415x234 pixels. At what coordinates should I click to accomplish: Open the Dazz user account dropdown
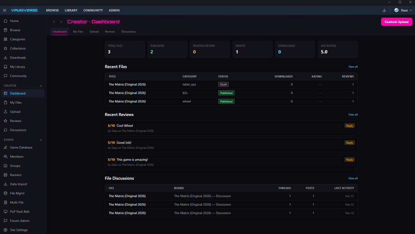click(x=403, y=10)
